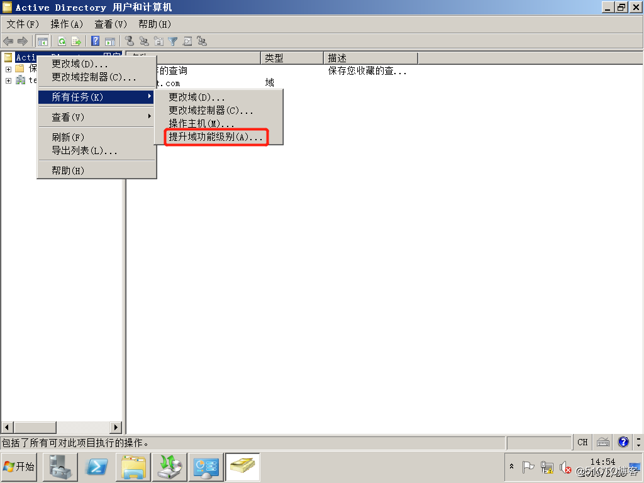This screenshot has height=483, width=644.
Task: Click the add to group toolbar icon
Action: [x=202, y=41]
